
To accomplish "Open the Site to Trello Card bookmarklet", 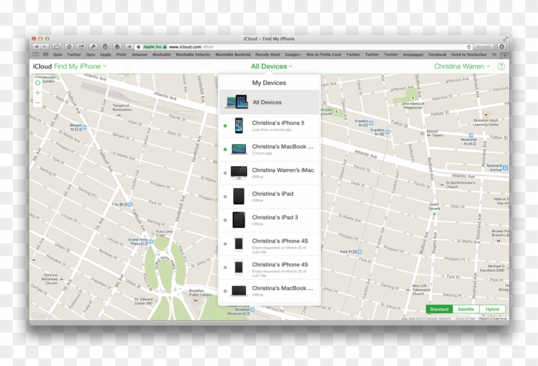I will pos(323,54).
